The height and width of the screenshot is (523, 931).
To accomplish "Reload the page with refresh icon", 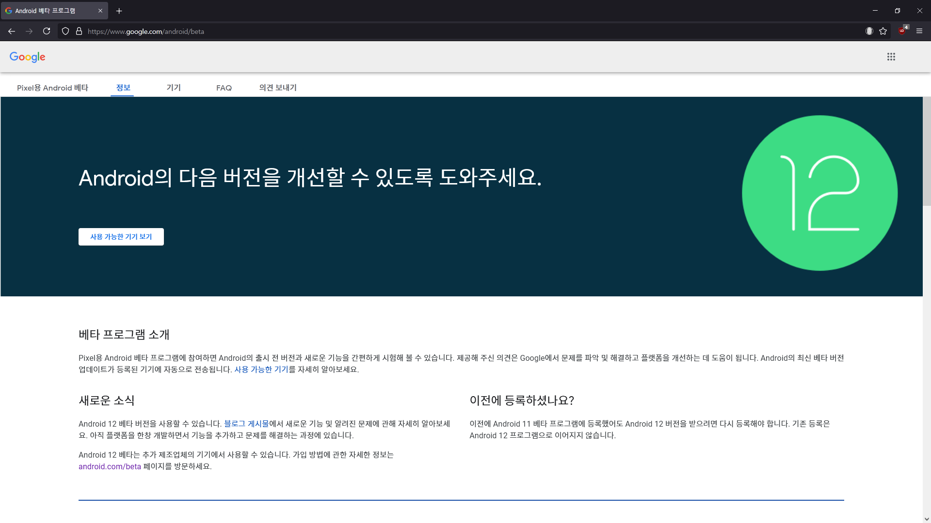I will point(47,31).
